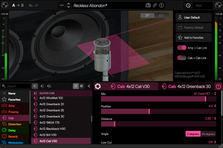
Task: Toggle Amp > Cab Link switch
Action: point(182,48)
